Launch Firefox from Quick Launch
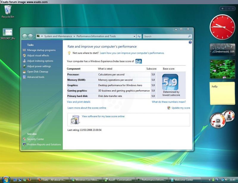The width and height of the screenshot is (238, 183). 29,180
